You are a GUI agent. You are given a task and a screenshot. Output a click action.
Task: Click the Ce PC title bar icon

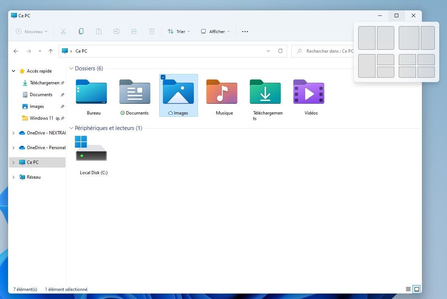14,16
